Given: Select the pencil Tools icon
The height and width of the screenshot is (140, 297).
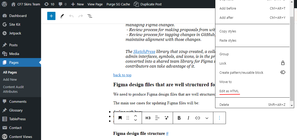Looking at the screenshot, I should (x=62, y=16).
